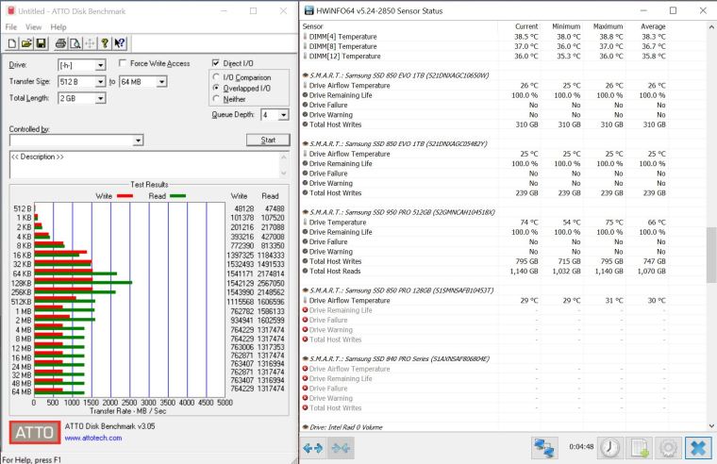717x464 pixels.
Task: Click the Start benchmark button
Action: point(268,140)
